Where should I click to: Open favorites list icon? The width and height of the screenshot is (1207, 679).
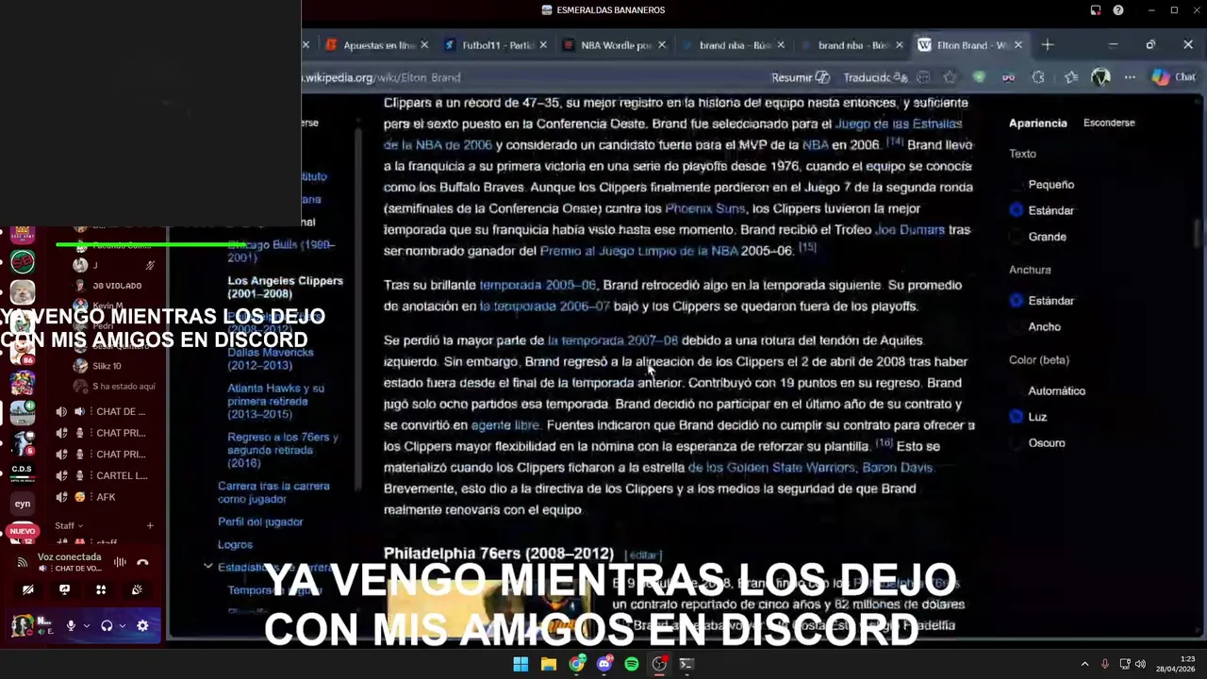click(1070, 77)
